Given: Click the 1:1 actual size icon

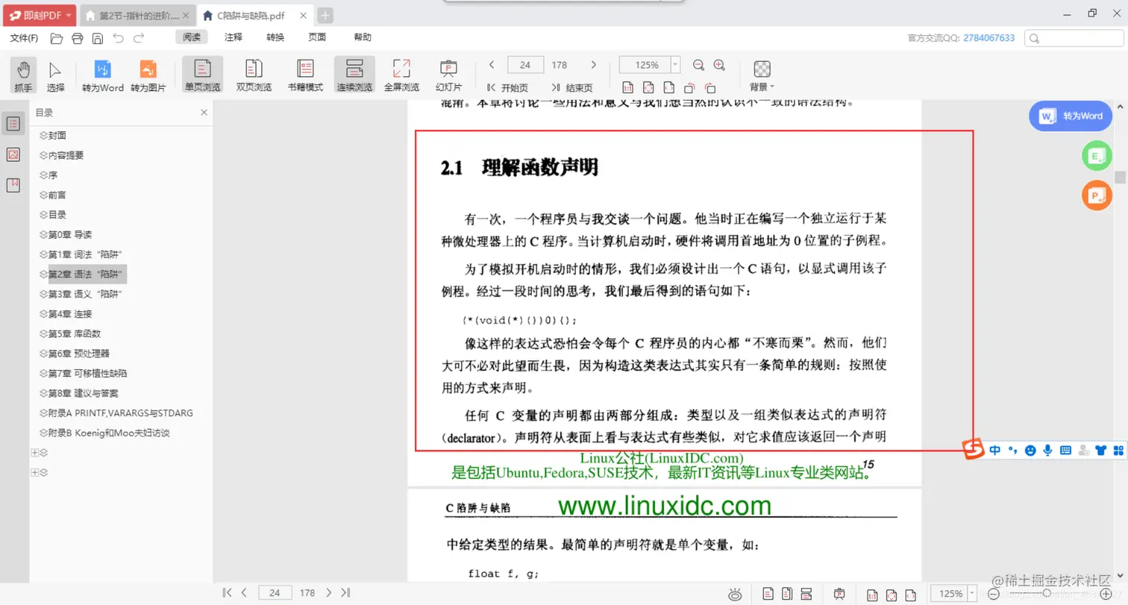Looking at the screenshot, I should pos(629,87).
